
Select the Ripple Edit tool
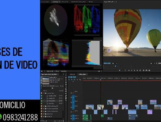point(66,82)
